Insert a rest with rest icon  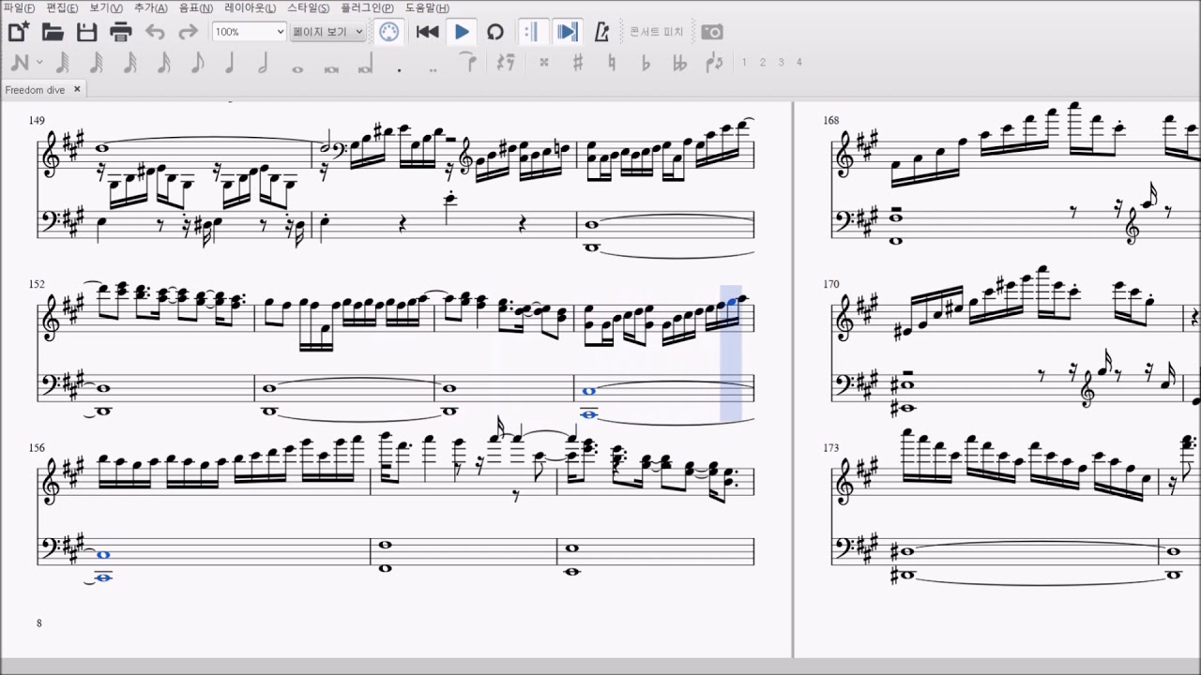pyautogui.click(x=506, y=63)
